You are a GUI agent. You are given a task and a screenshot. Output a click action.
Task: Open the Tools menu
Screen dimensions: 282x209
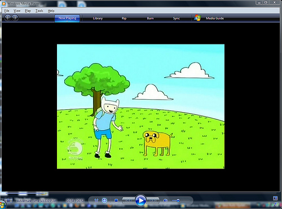39,11
